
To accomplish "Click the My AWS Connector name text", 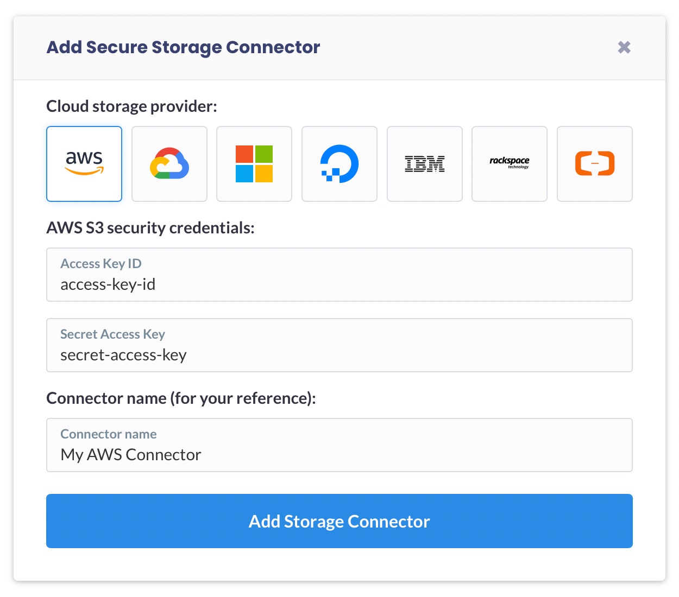I will point(130,455).
